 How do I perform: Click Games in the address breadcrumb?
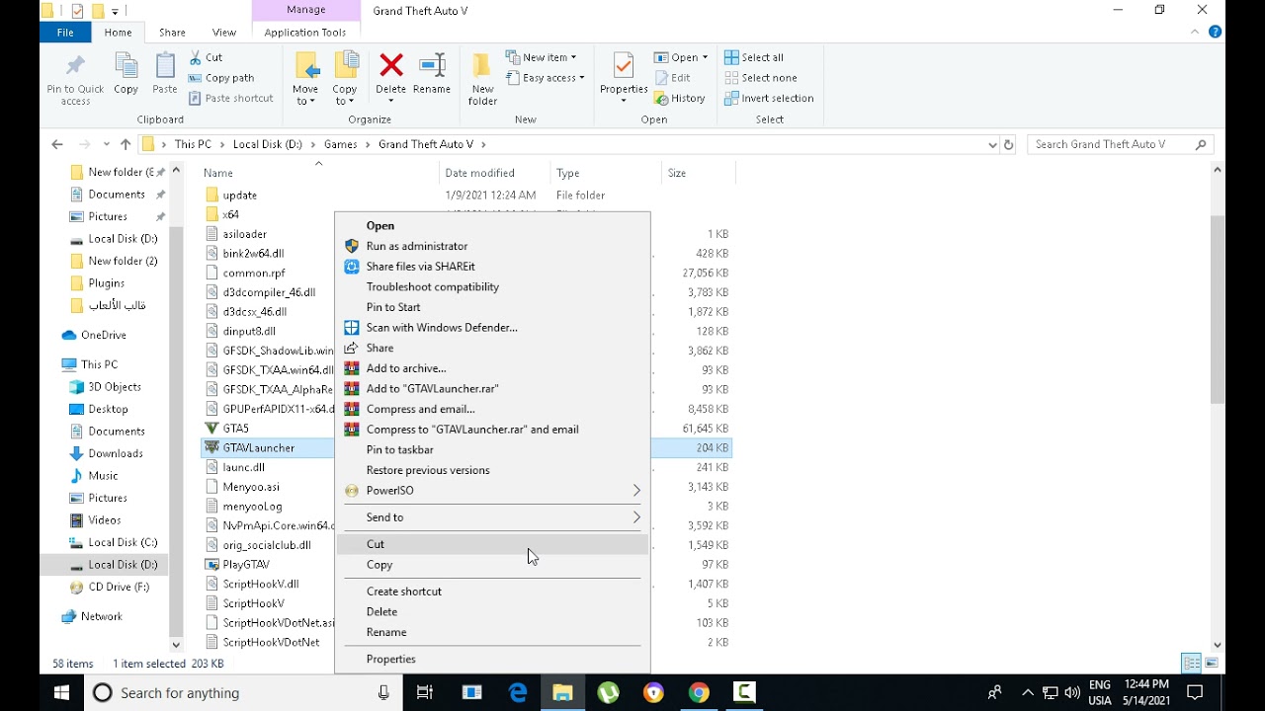click(x=340, y=144)
